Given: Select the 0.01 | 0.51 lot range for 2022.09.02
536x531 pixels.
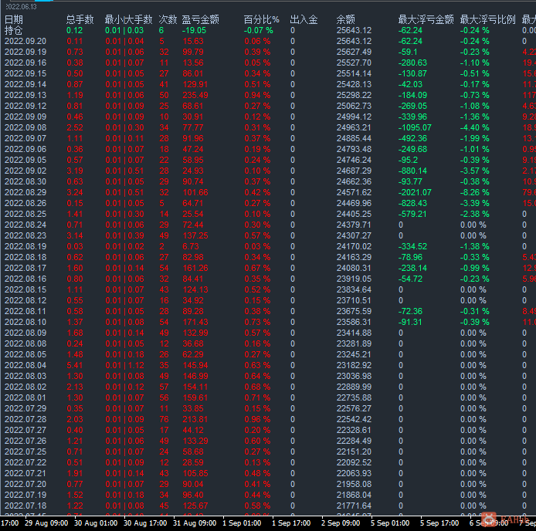Looking at the screenshot, I should pyautogui.click(x=125, y=171).
